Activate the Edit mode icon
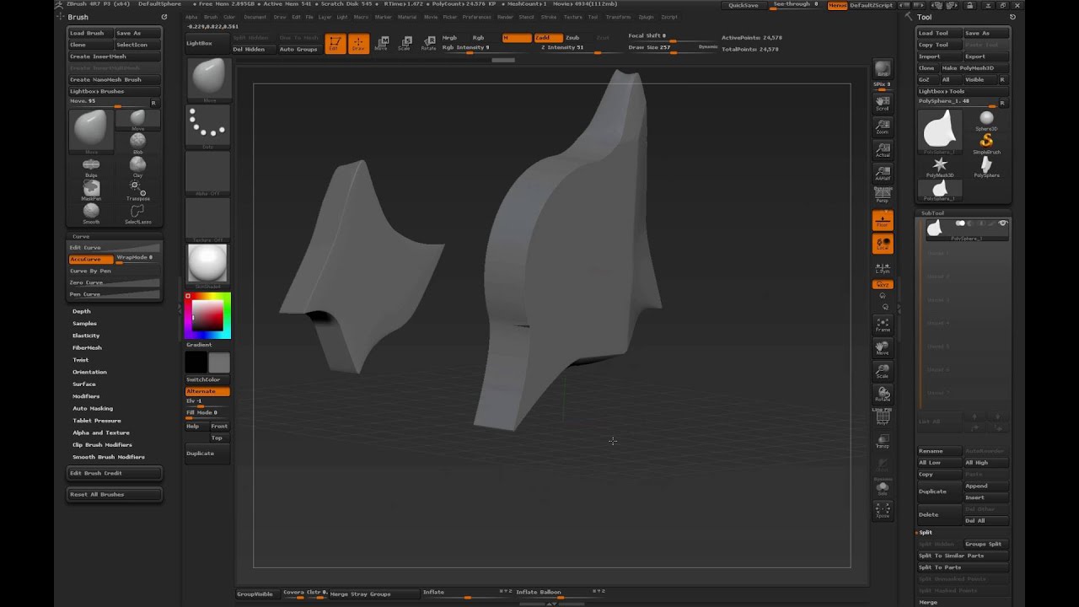Screen dimensions: 1079x607 [335, 44]
